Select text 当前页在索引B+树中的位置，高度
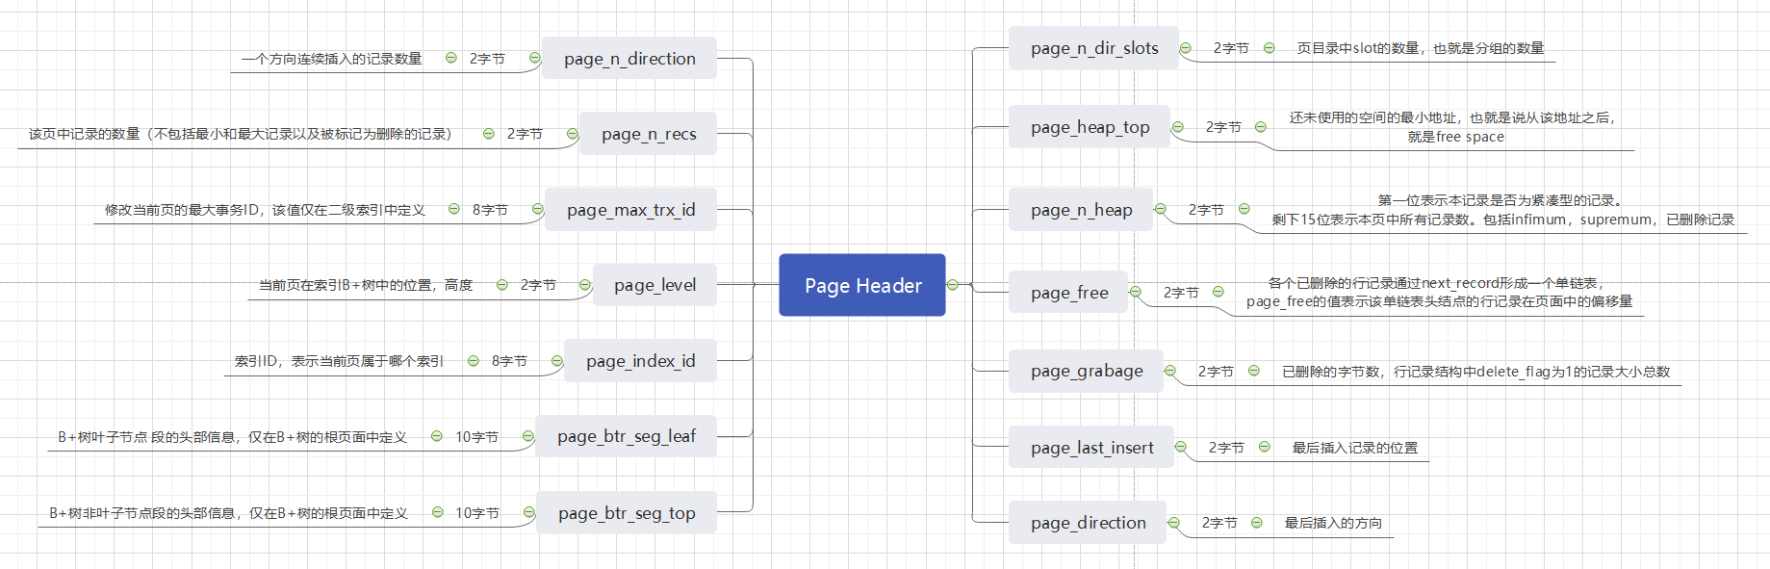 tap(366, 285)
